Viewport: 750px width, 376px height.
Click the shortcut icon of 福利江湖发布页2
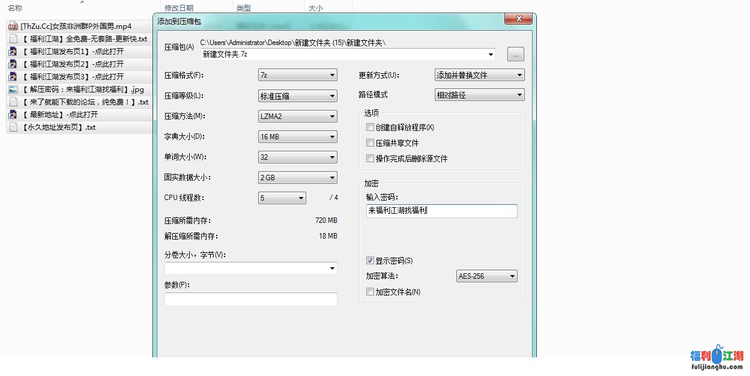coord(13,64)
